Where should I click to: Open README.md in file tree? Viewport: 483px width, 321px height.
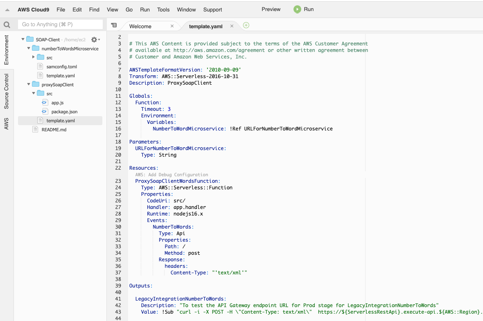click(54, 130)
